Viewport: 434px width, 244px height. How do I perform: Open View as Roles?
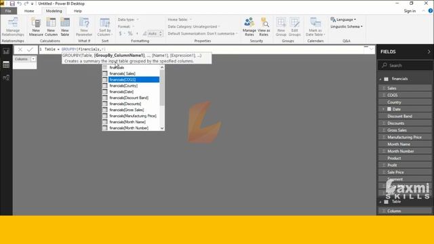[264, 26]
